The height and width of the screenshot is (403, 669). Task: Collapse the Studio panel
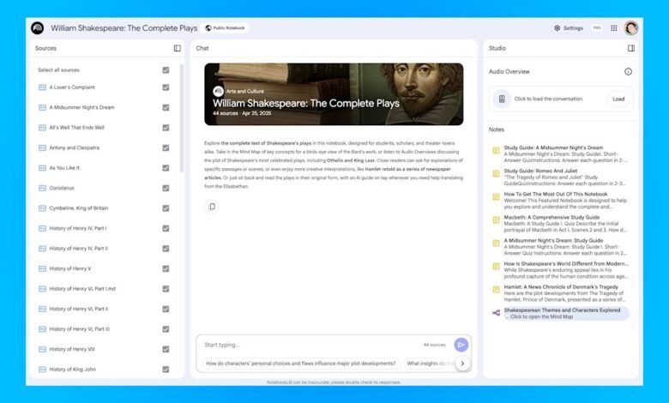pyautogui.click(x=631, y=49)
